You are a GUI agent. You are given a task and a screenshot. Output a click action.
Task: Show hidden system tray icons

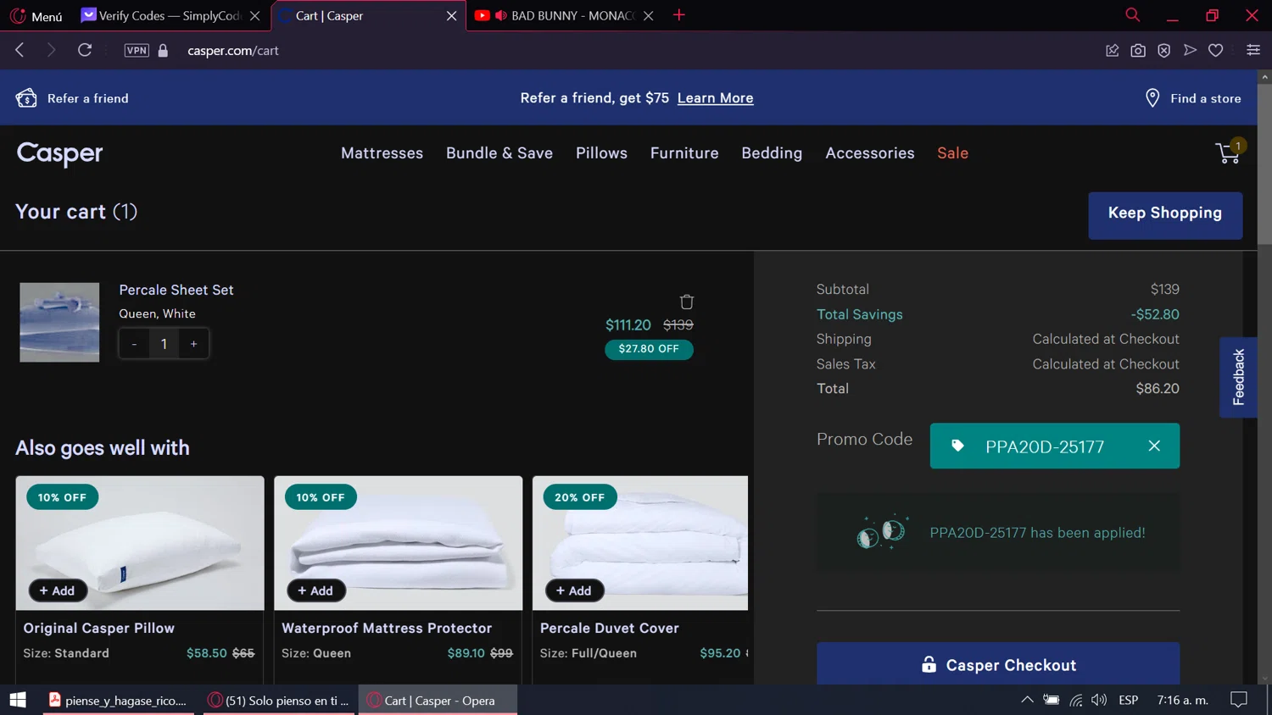1027,700
